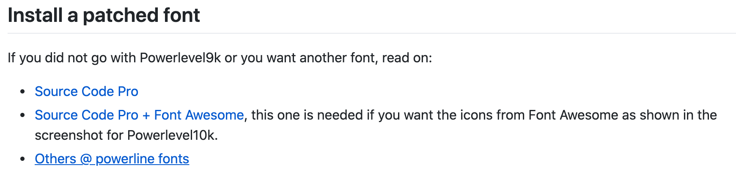Click the "+" sign in the Font Awesome link
The image size is (736, 176).
point(146,115)
